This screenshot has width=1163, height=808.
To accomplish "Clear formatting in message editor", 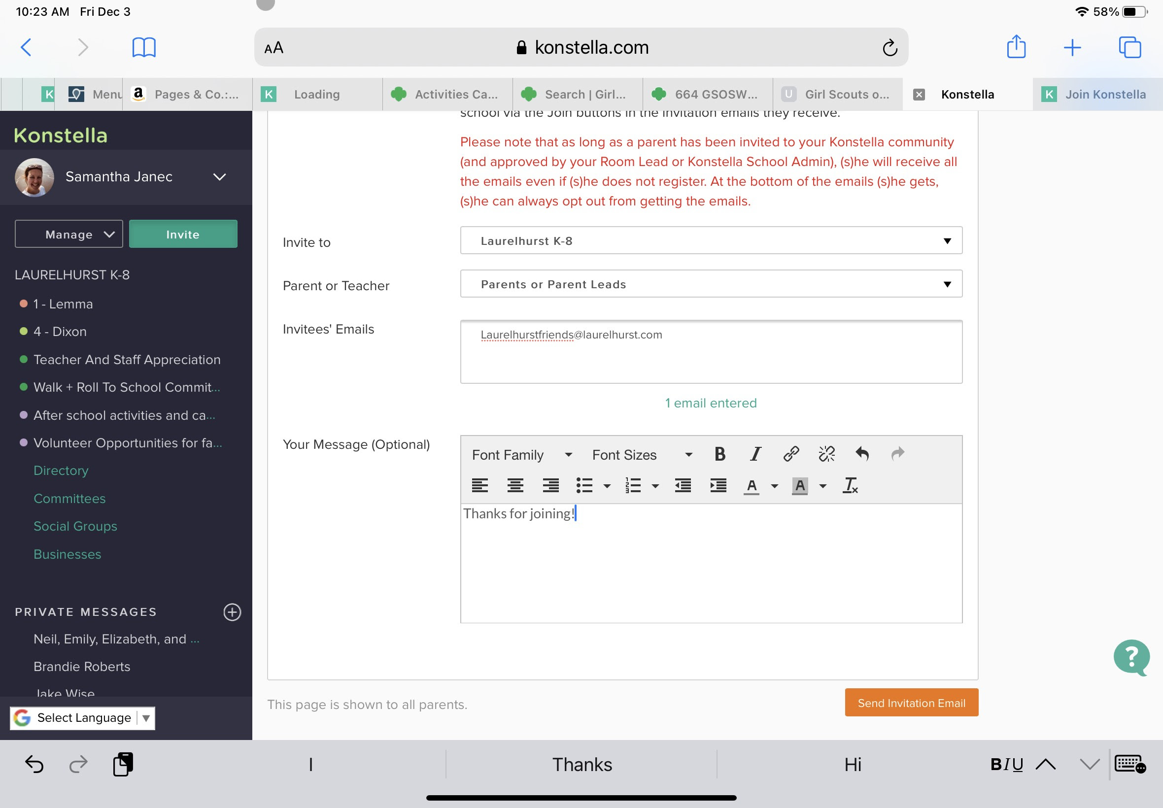I will click(850, 485).
